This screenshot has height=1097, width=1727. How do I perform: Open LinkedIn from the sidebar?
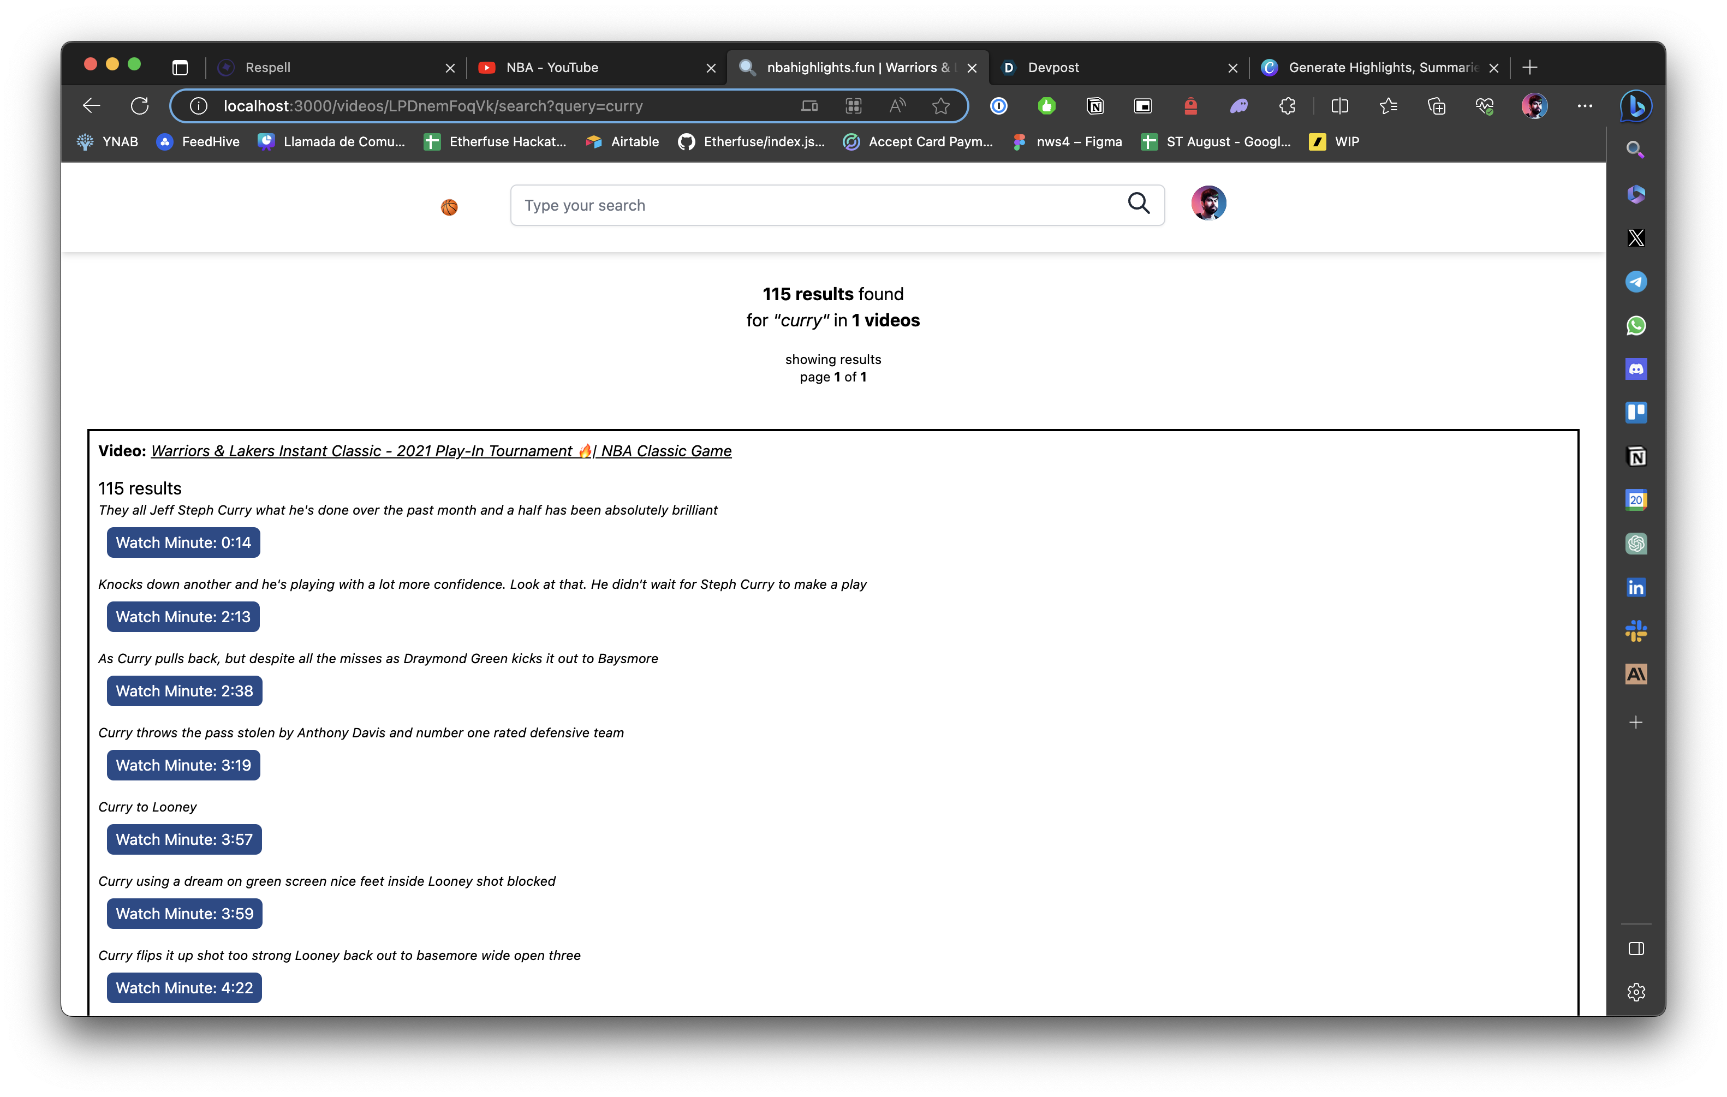1635,587
